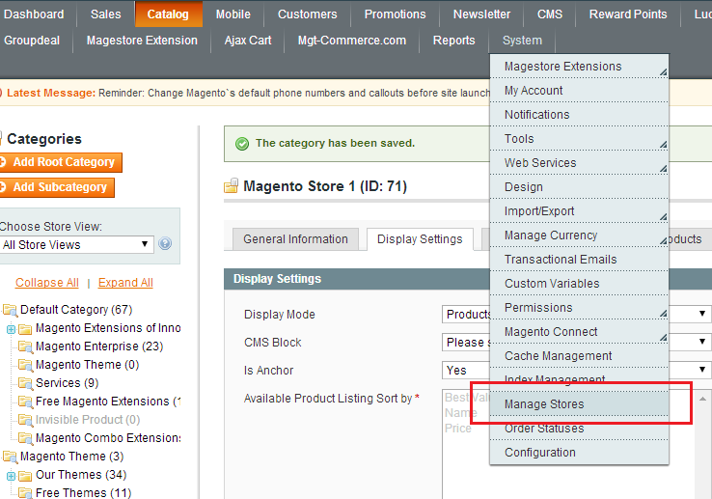Click the Add Subcategory button
The image size is (712, 499).
point(57,187)
